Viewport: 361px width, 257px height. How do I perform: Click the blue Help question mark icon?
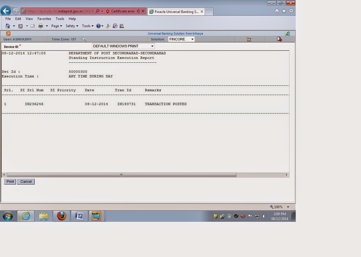click(98, 26)
